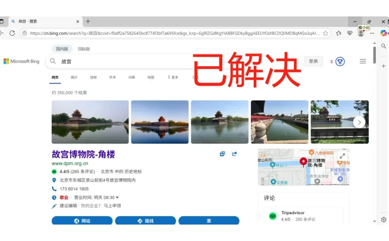Switch to 国内版 search mode
The width and height of the screenshot is (389, 241).
pyautogui.click(x=62, y=49)
